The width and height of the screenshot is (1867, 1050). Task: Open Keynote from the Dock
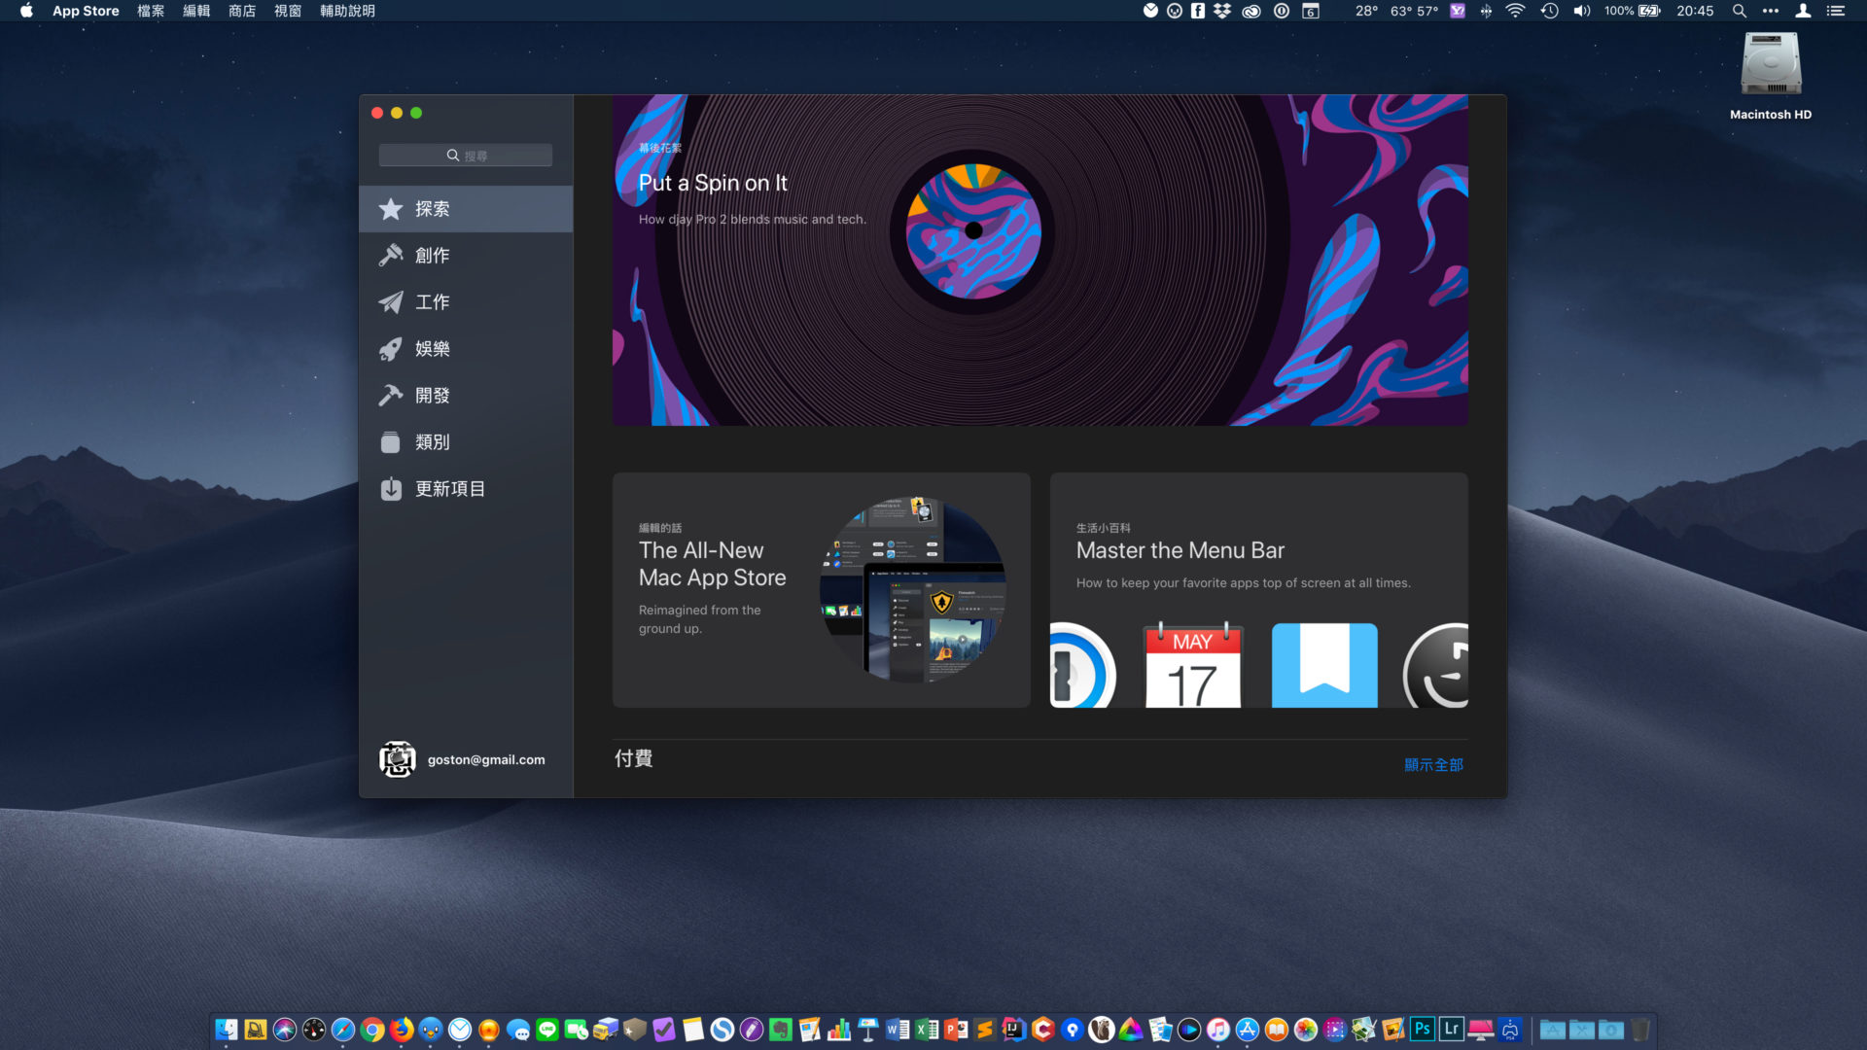click(x=868, y=1030)
